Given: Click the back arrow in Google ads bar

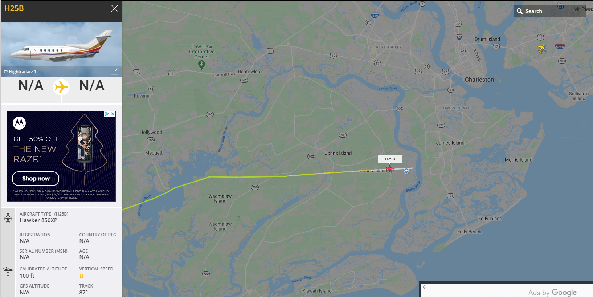Looking at the screenshot, I should tap(425, 287).
